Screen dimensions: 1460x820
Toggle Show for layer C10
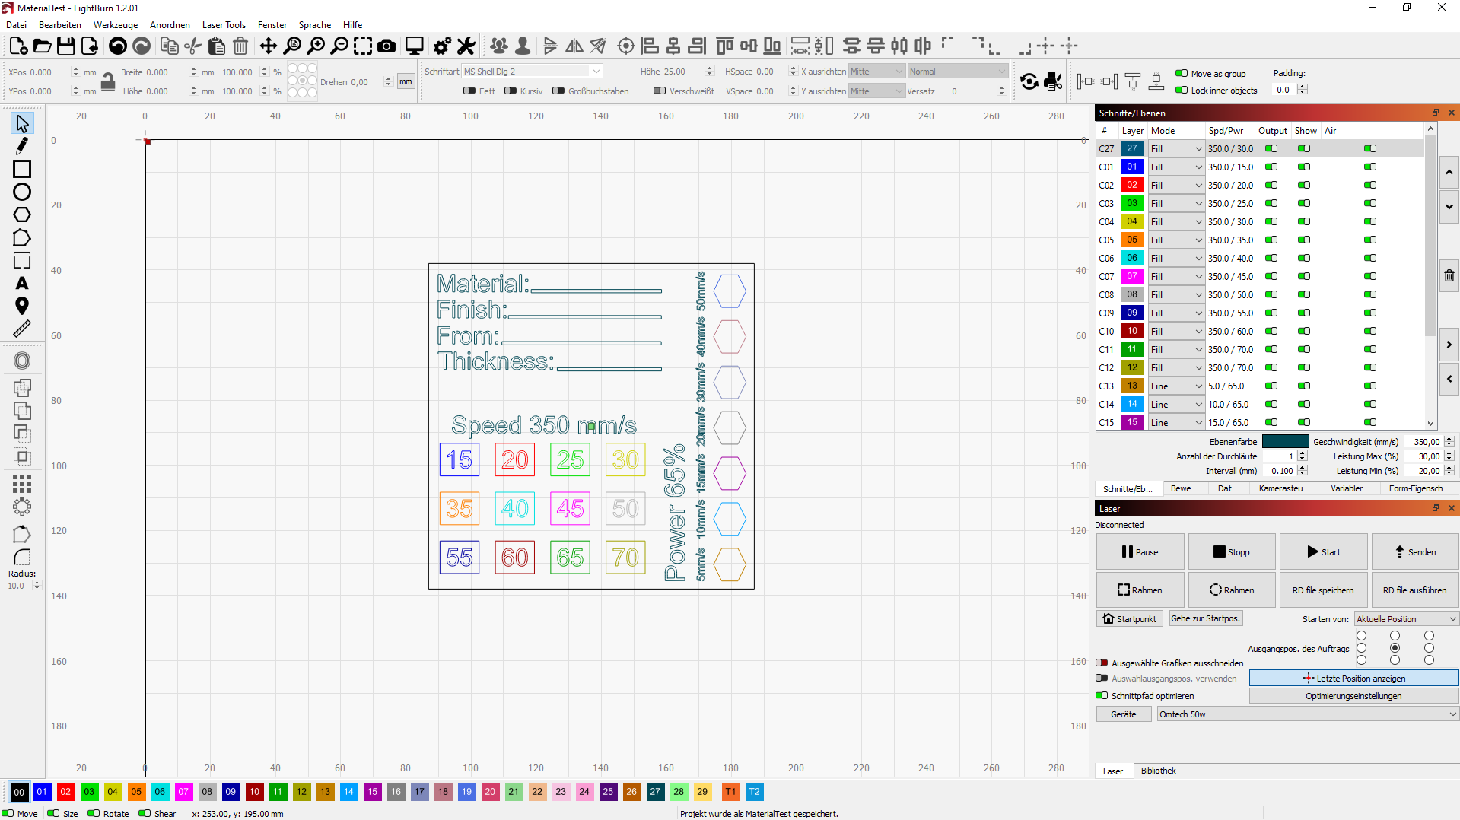click(x=1304, y=331)
